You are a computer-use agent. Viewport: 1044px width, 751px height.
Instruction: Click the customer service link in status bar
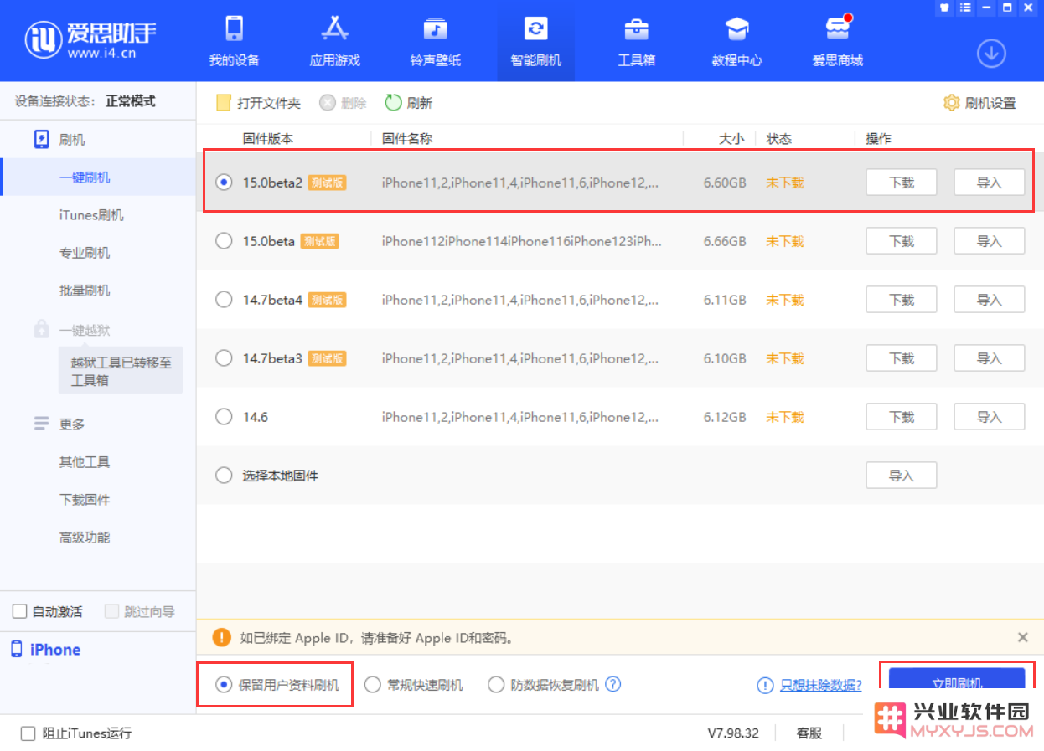[809, 733]
